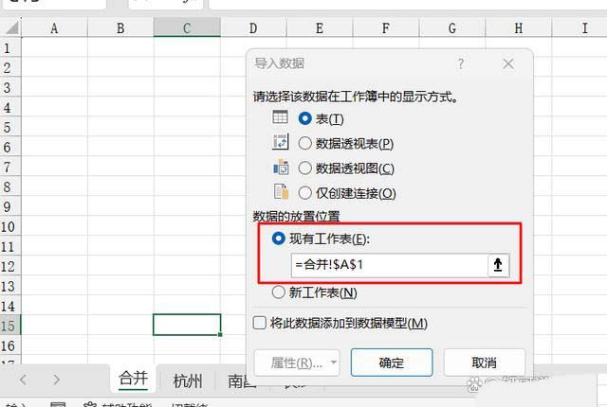Select row 15 header
The width and height of the screenshot is (607, 407).
(x=10, y=326)
